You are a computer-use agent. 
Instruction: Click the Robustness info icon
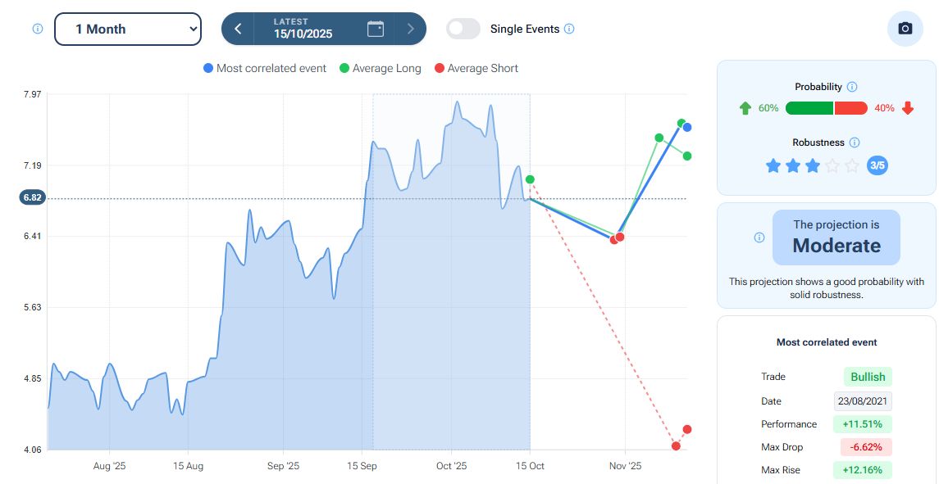[x=855, y=142]
